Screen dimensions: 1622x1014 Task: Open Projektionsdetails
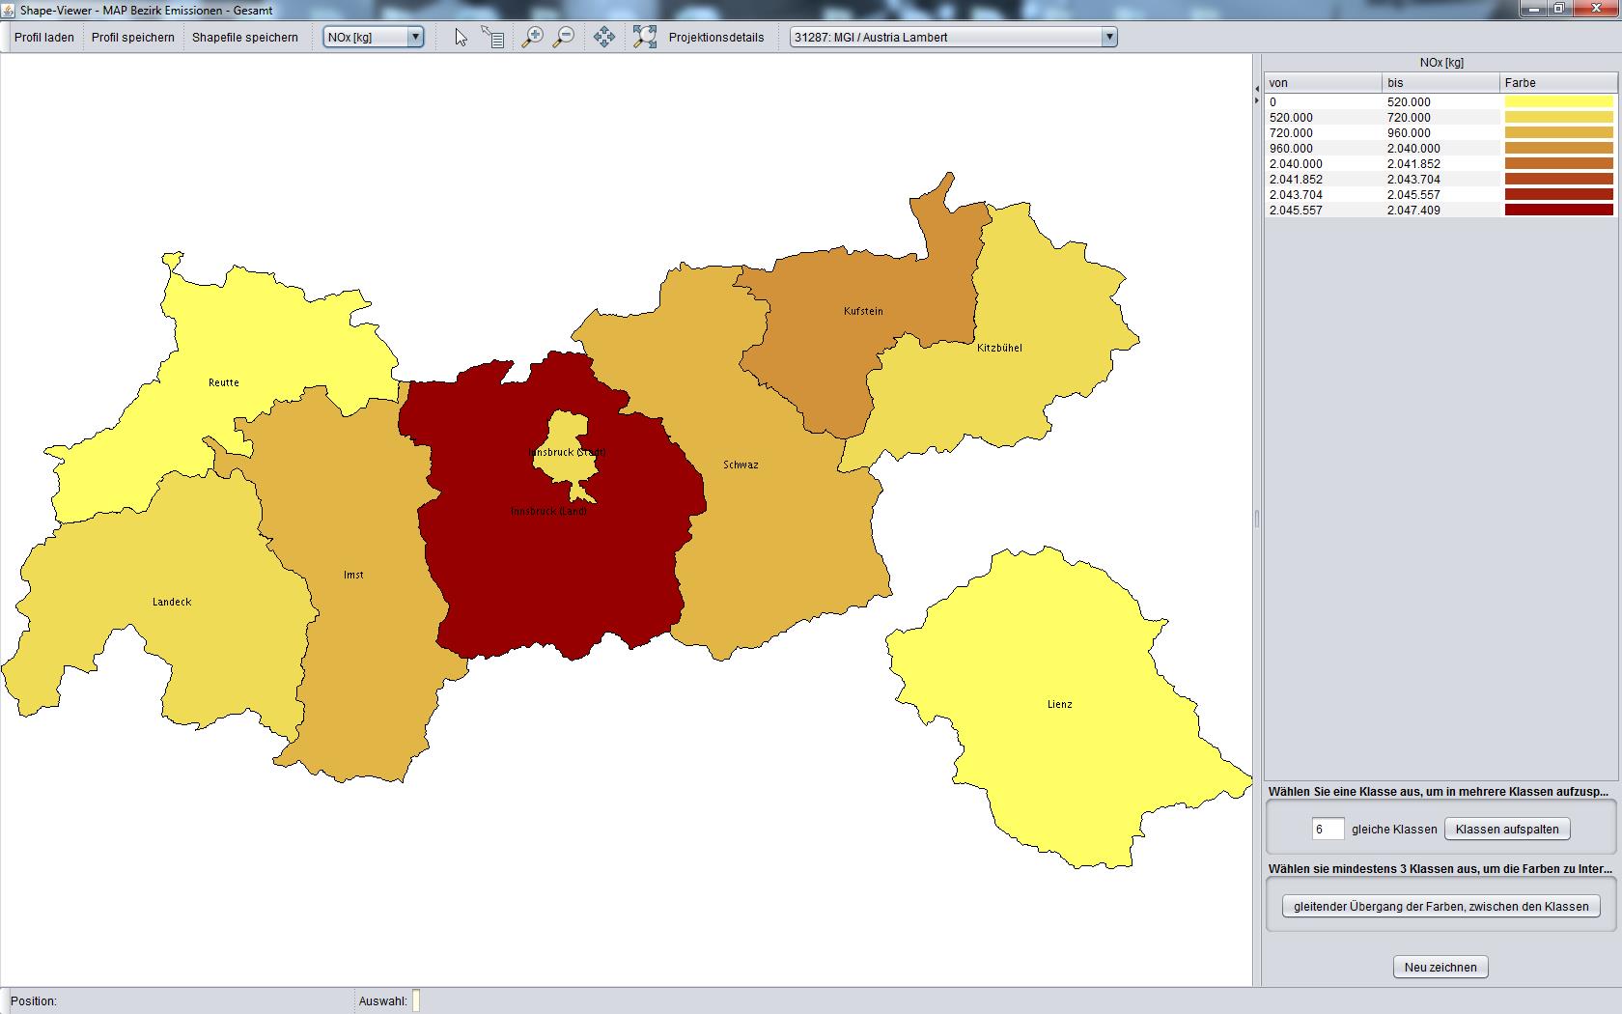(716, 38)
